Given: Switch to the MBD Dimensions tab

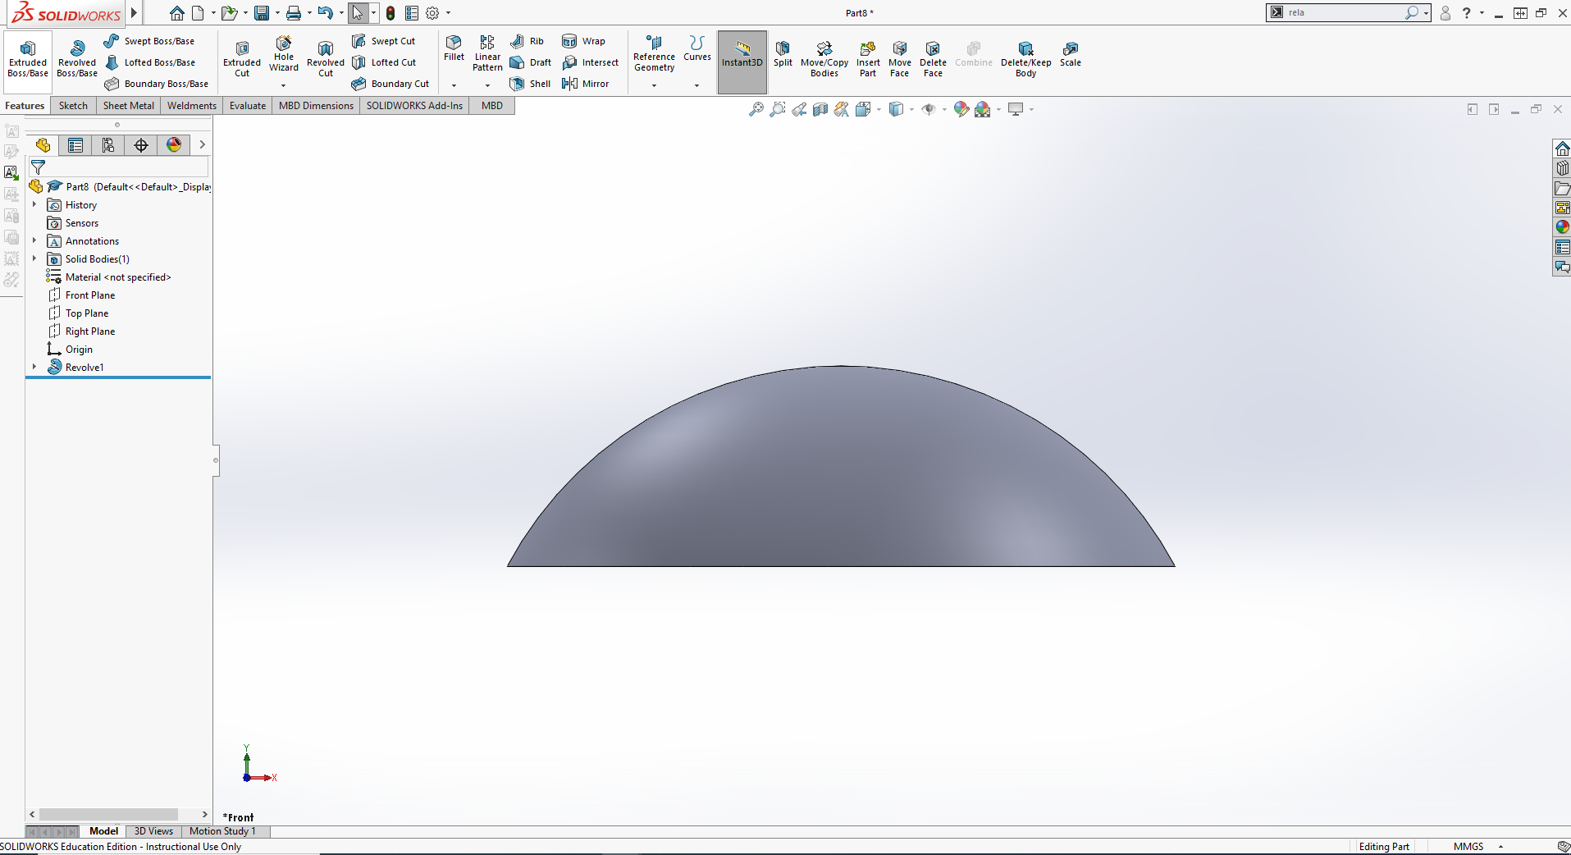Looking at the screenshot, I should point(316,106).
